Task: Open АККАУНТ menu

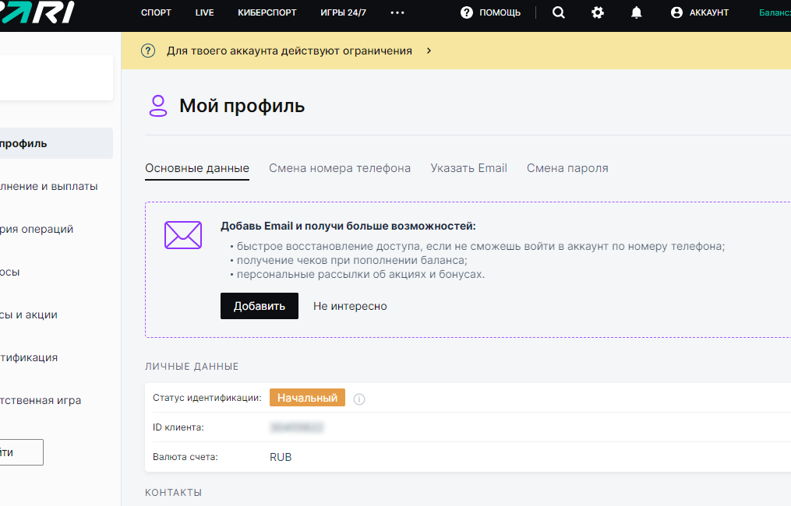Action: tap(708, 12)
